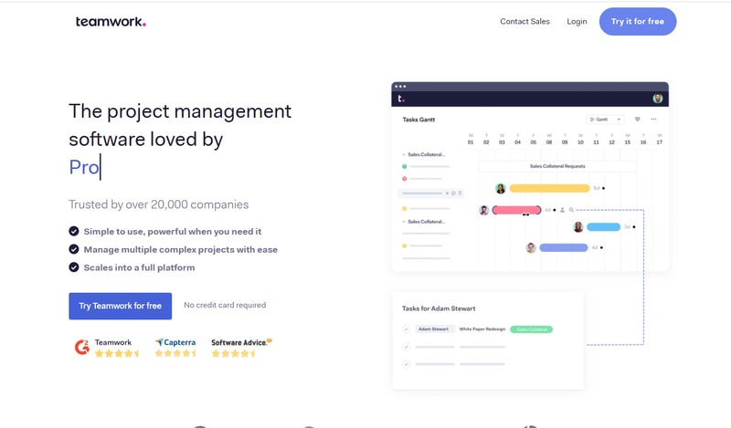Viewport: 731px width, 428px height.
Task: Click the circle icon between plus and trash
Action: (x=453, y=193)
